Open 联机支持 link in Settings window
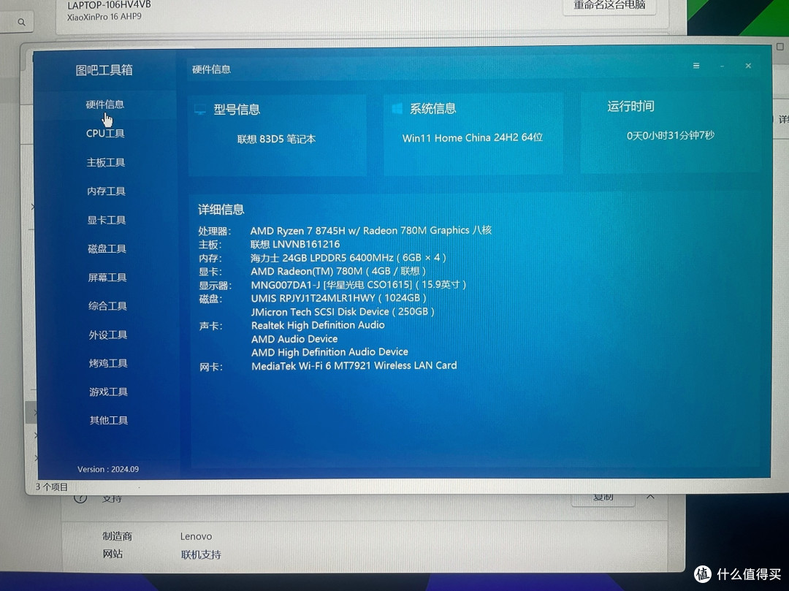The height and width of the screenshot is (591, 789). point(201,554)
